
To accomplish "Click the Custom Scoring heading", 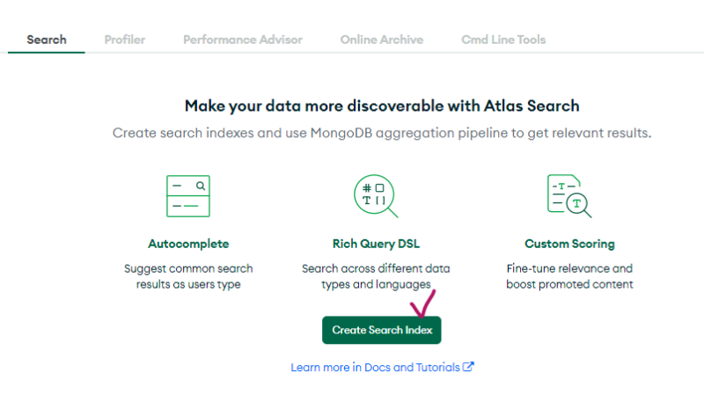I will (569, 244).
